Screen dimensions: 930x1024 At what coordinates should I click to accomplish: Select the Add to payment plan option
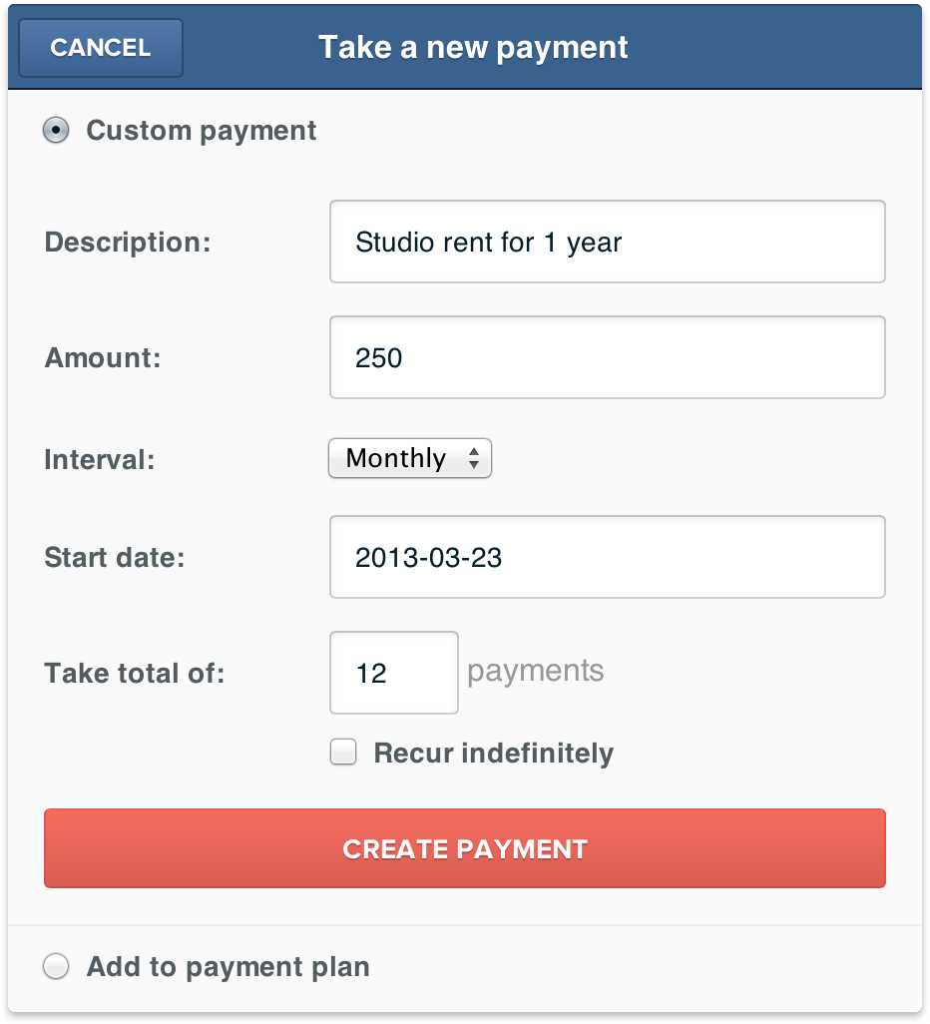click(x=56, y=966)
